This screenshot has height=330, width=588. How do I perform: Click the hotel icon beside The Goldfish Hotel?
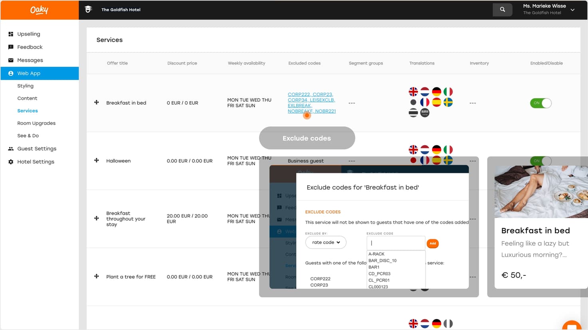click(x=89, y=9)
